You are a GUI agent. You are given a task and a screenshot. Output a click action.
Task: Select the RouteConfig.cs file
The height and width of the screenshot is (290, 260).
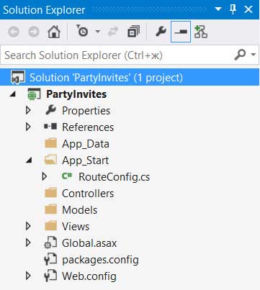(x=115, y=177)
